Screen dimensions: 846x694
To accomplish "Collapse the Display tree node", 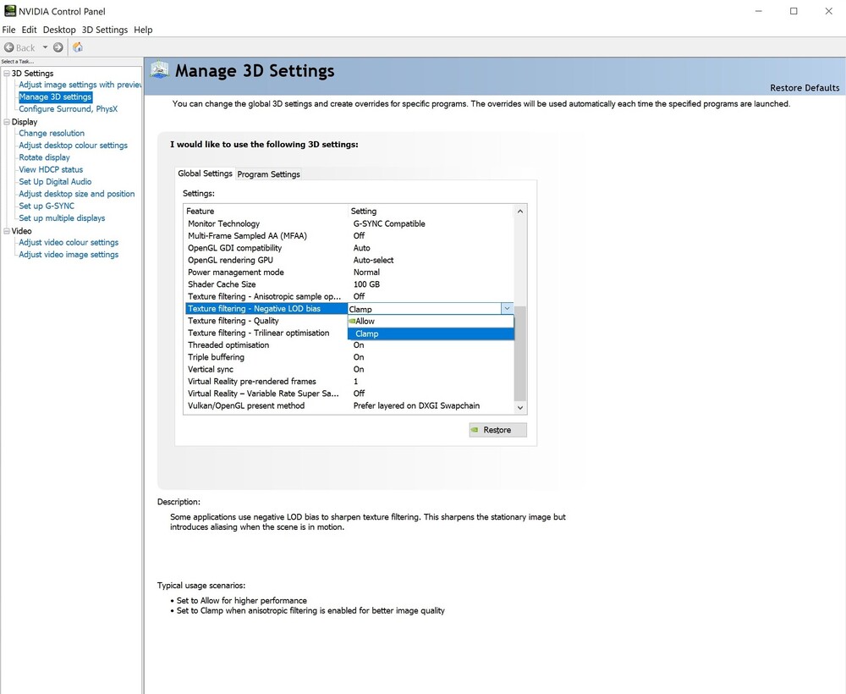I will point(7,122).
